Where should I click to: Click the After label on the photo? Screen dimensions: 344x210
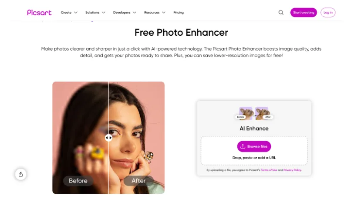pos(138,181)
